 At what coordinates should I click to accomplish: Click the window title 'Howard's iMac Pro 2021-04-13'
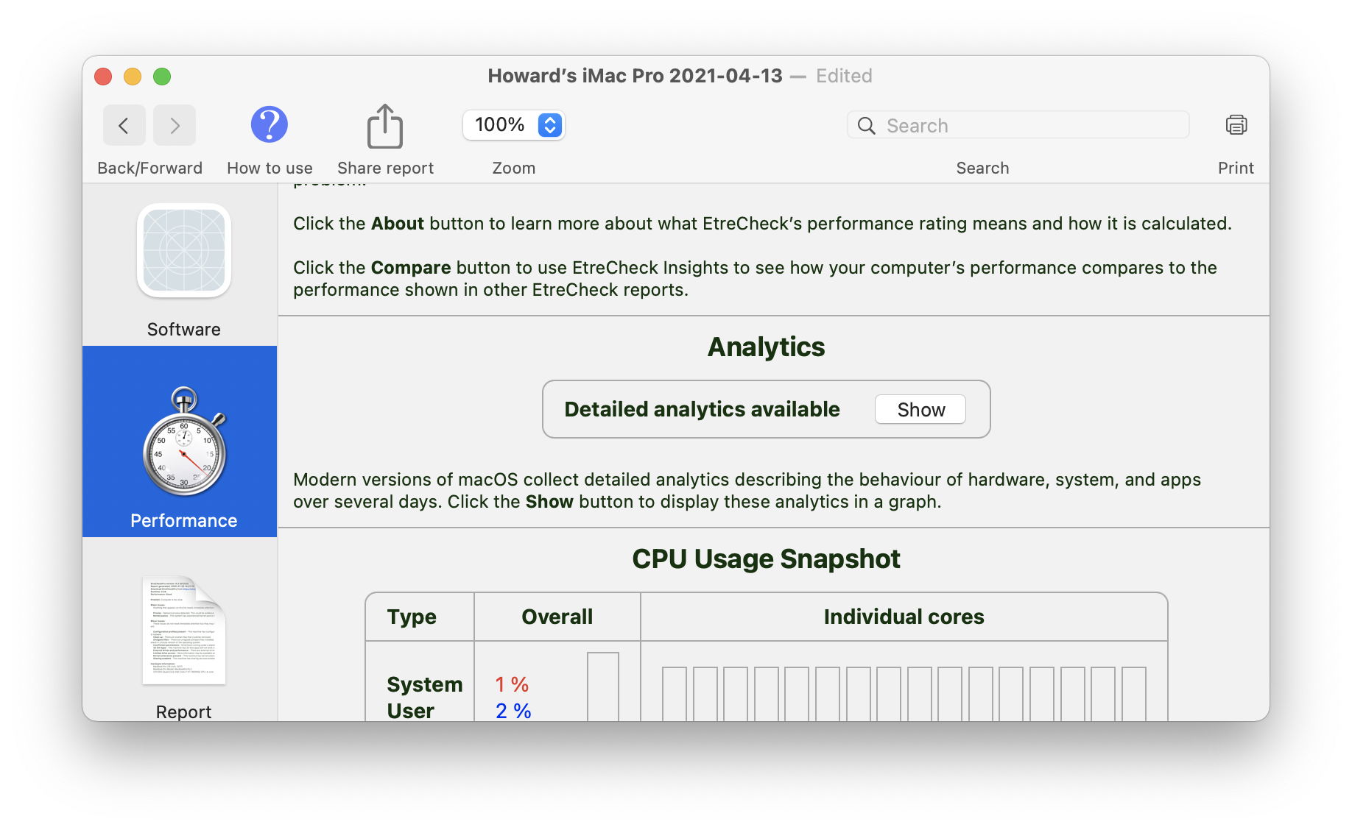click(x=635, y=76)
